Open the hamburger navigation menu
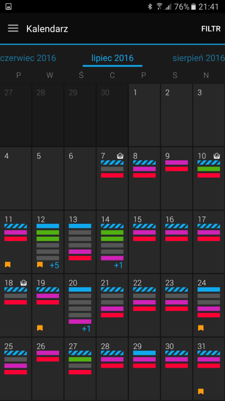Viewport: 225px width, 401px height. 13,28
